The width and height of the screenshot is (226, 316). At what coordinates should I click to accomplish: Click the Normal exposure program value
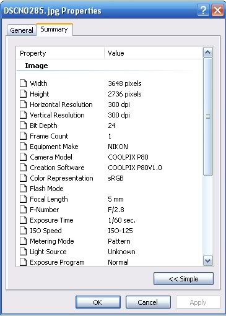pos(118,262)
